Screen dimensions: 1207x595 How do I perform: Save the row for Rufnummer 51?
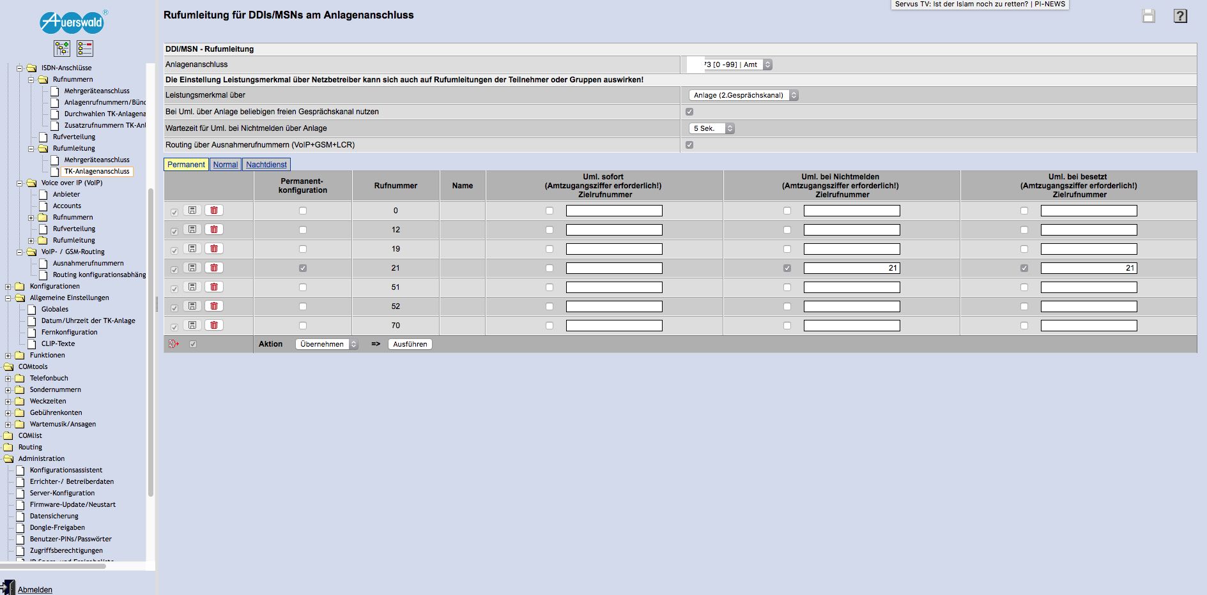coord(192,287)
